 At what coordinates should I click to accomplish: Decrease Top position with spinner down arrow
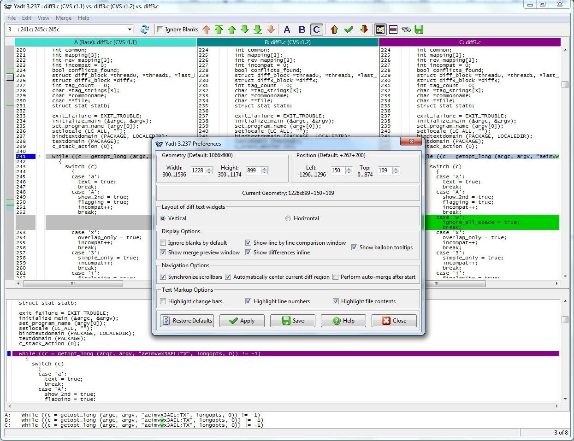click(395, 173)
